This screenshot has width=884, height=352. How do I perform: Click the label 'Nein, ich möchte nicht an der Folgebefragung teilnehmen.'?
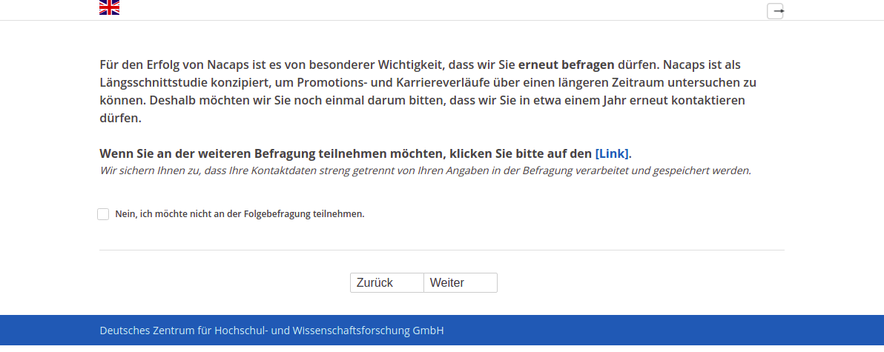click(240, 214)
